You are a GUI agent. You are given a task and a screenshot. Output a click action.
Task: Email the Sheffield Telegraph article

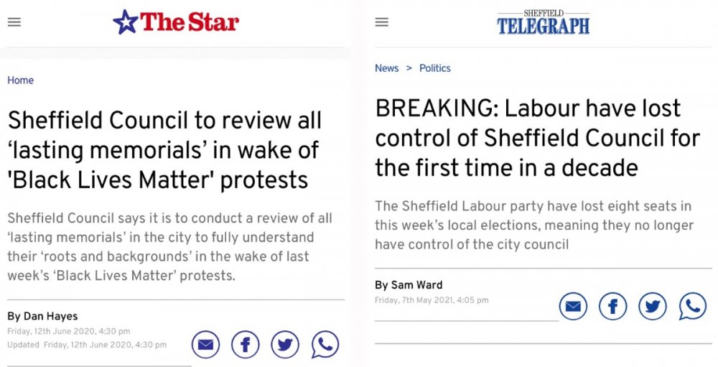(573, 307)
